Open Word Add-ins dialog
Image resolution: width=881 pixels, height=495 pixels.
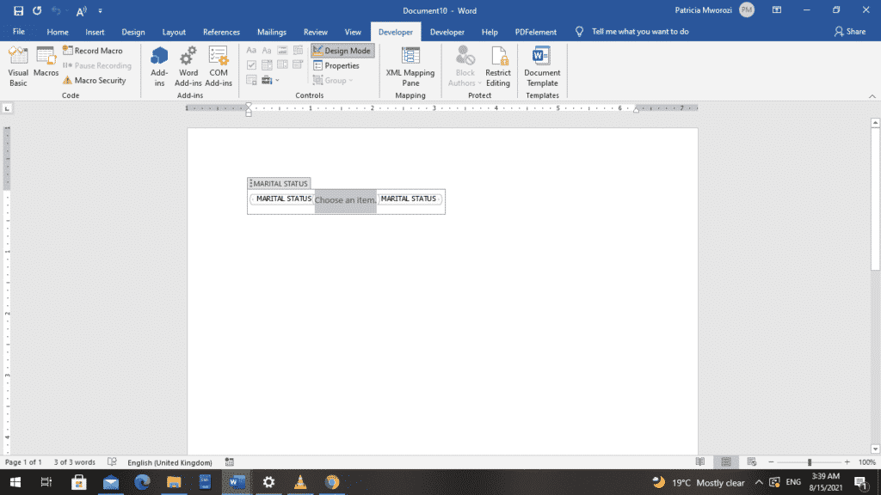188,66
